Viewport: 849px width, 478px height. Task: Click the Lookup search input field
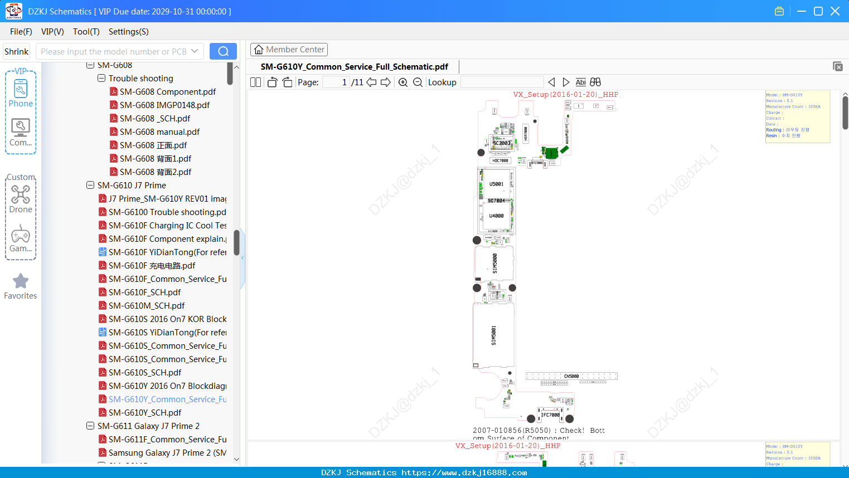click(502, 82)
